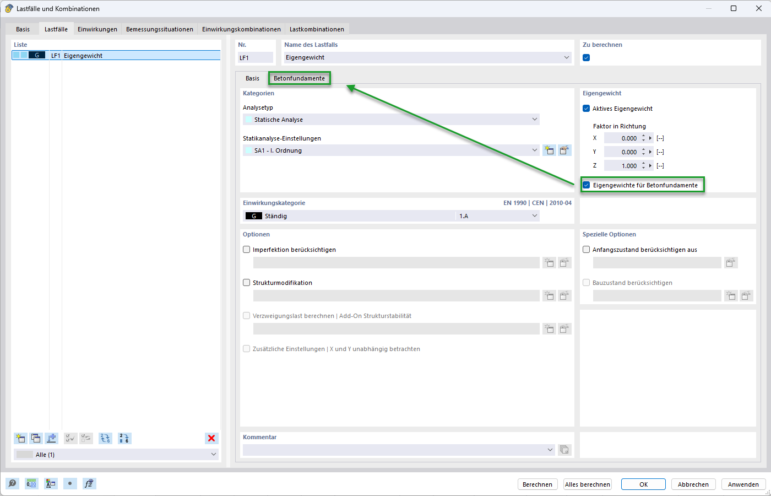Select LF1 Eigengewicht row in list
This screenshot has height=496, width=771.
point(116,55)
